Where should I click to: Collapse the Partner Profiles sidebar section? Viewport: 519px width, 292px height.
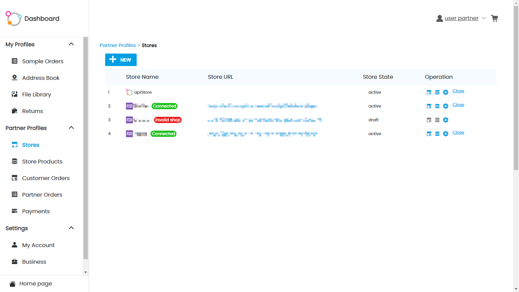(71, 128)
